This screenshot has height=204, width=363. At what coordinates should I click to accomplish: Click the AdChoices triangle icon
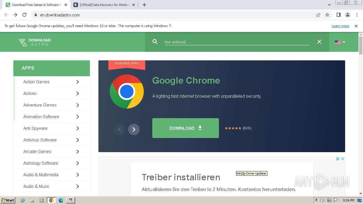click(338, 159)
